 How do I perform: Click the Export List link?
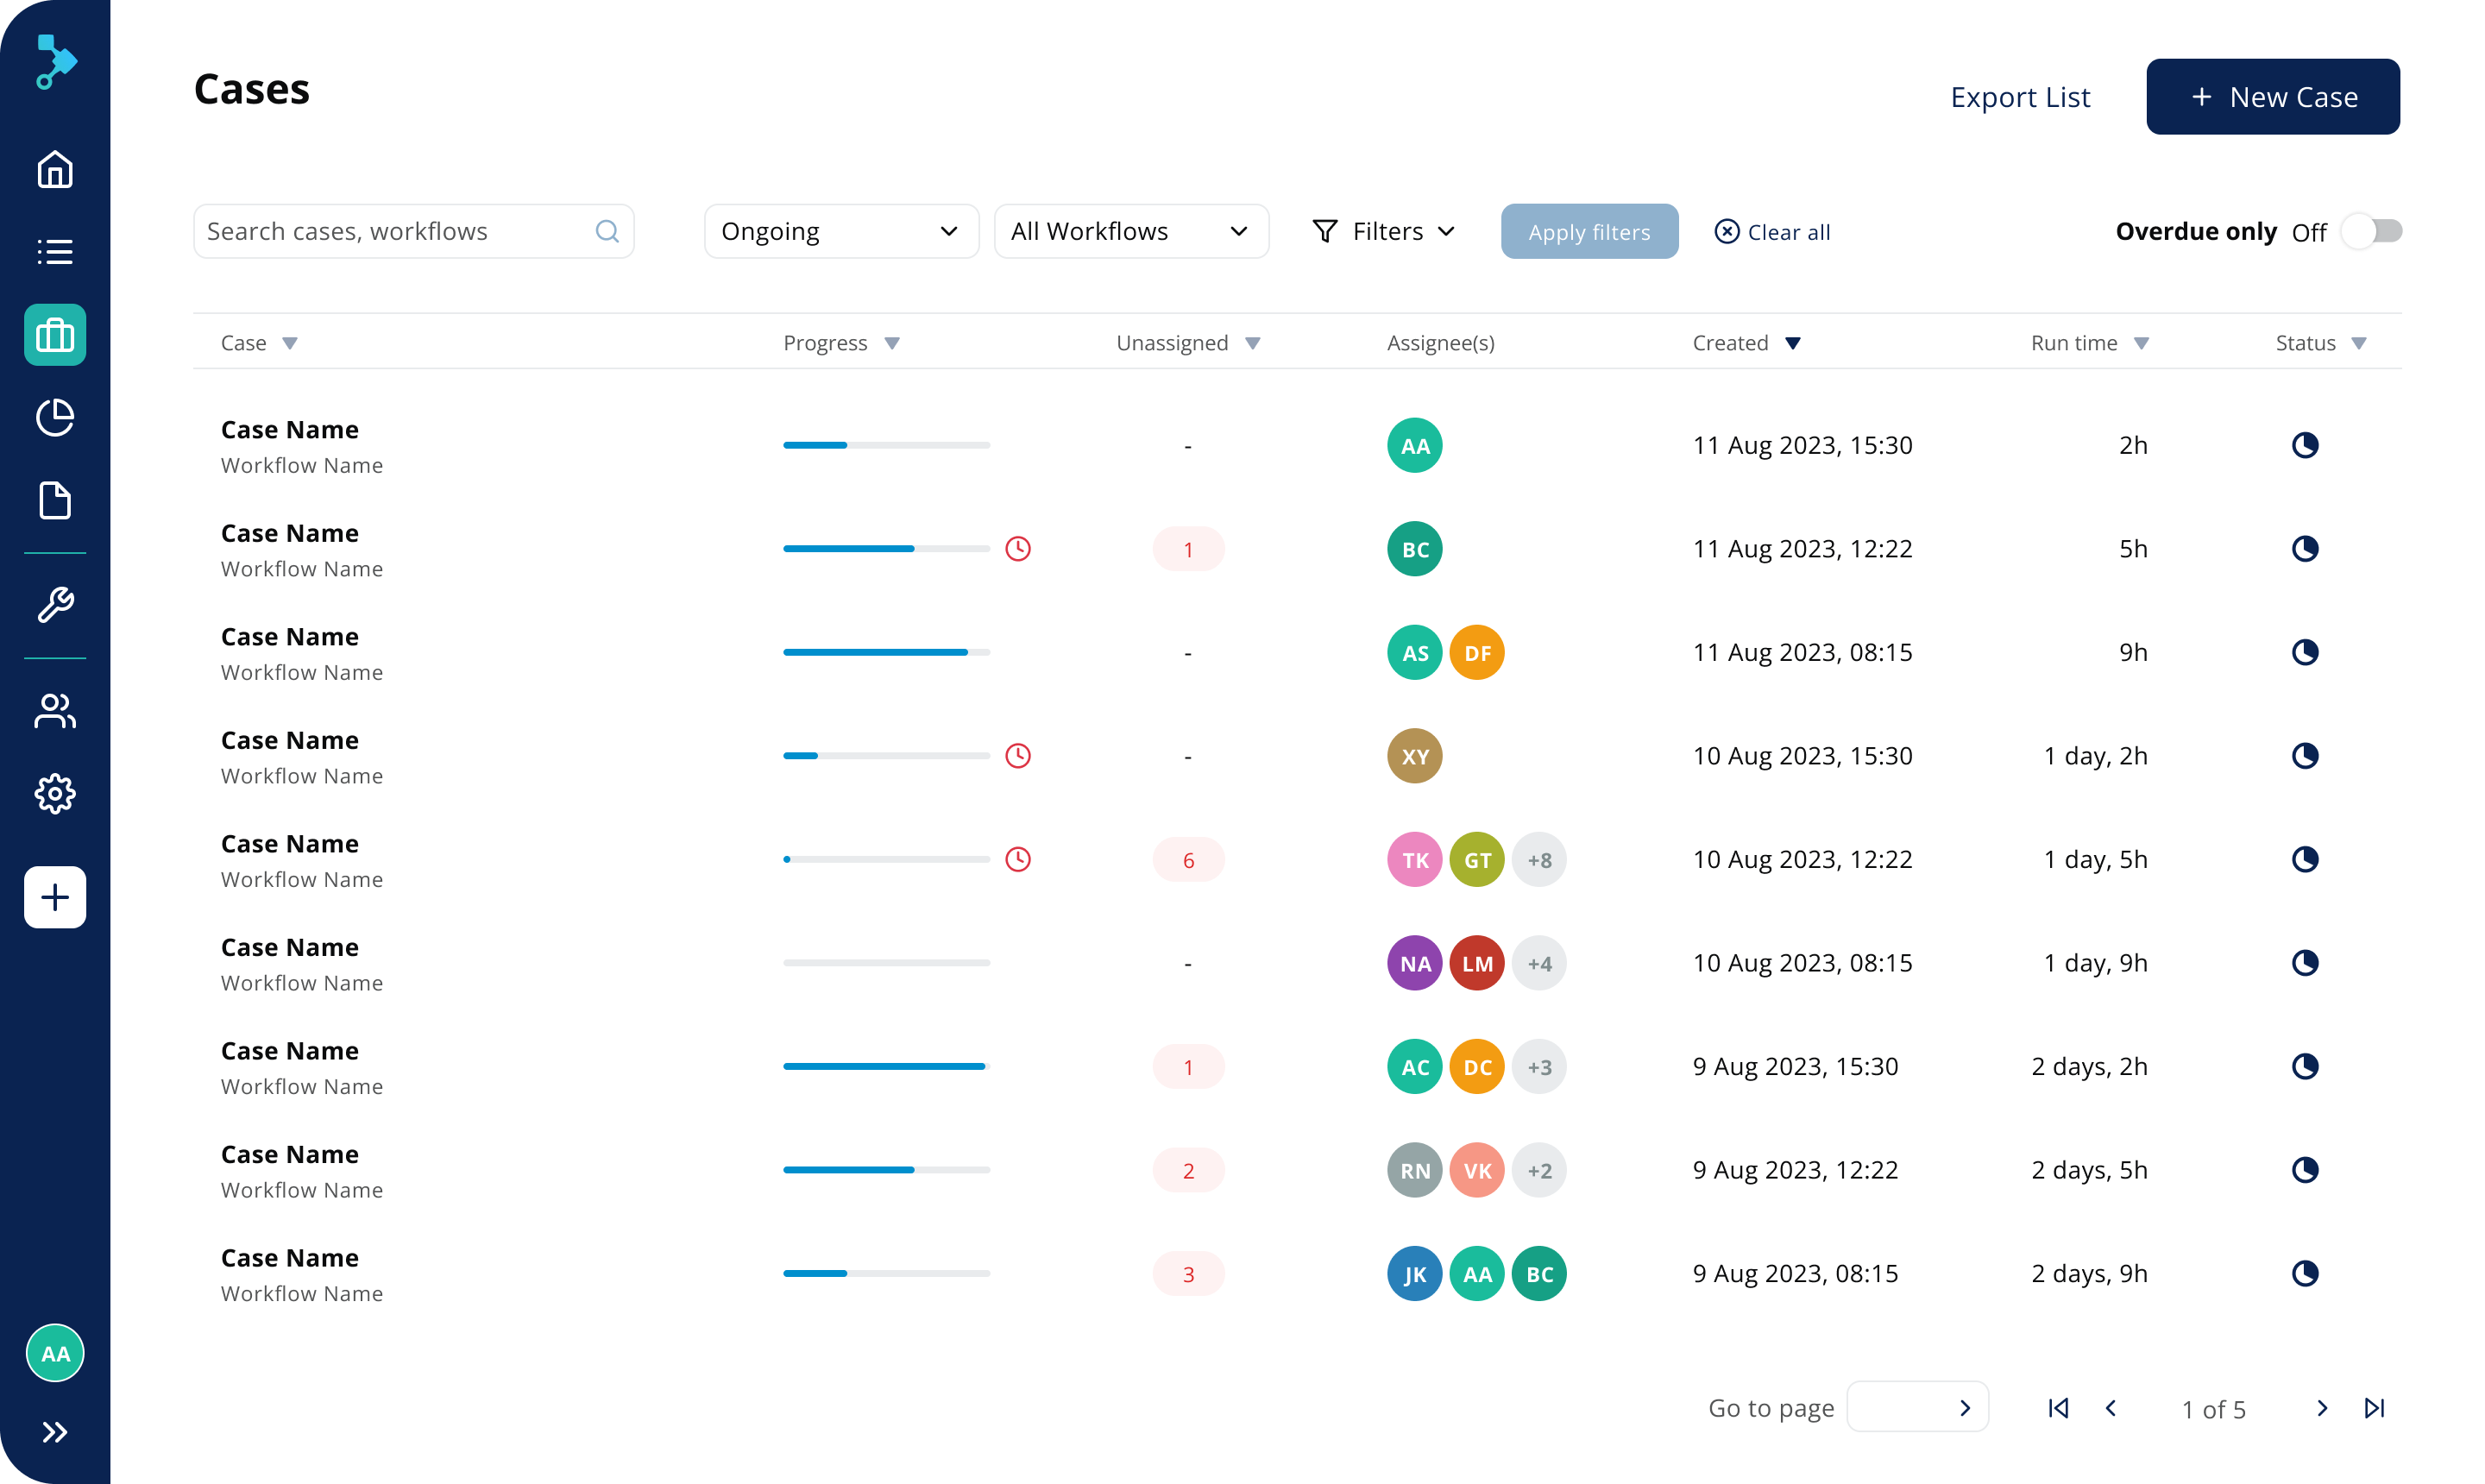(x=2019, y=97)
